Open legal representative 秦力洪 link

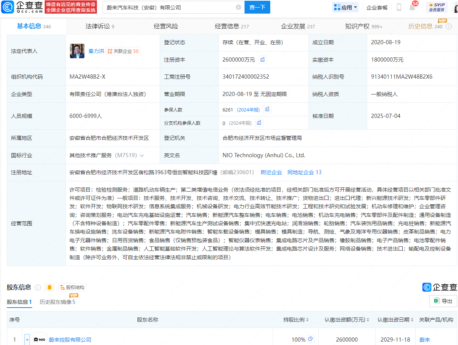pyautogui.click(x=96, y=51)
